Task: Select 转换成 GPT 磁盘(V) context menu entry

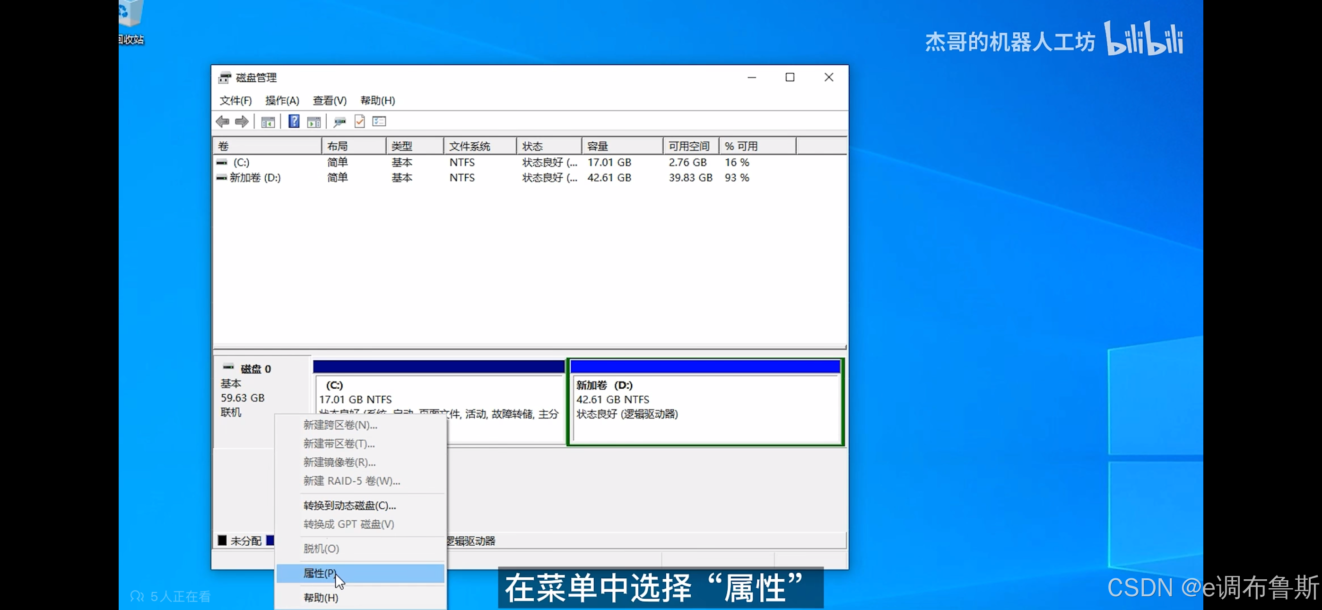Action: (x=360, y=524)
